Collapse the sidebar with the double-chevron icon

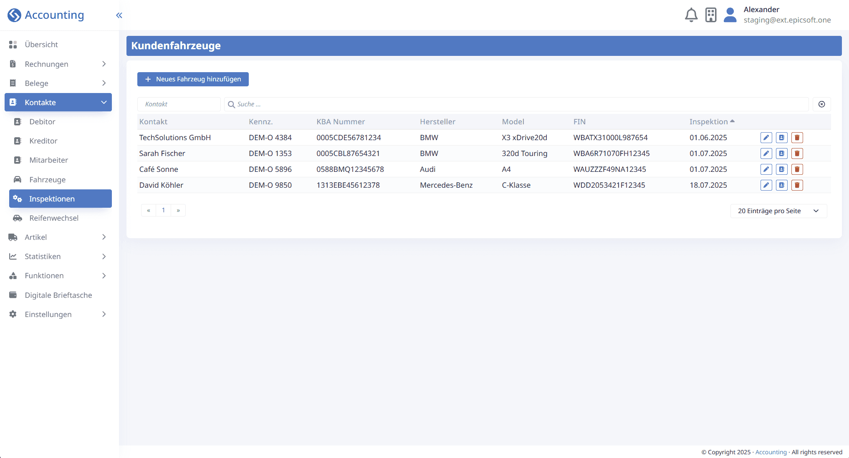coord(119,15)
